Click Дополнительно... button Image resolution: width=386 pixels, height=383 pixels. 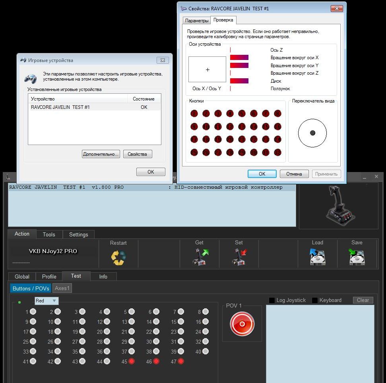tap(101, 154)
